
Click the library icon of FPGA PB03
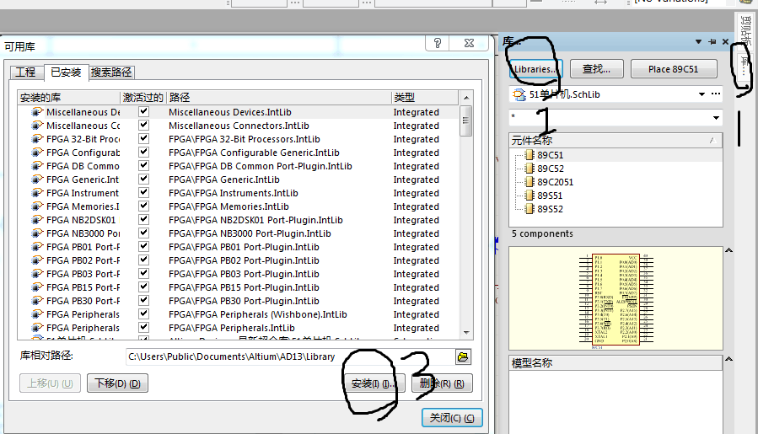click(37, 274)
